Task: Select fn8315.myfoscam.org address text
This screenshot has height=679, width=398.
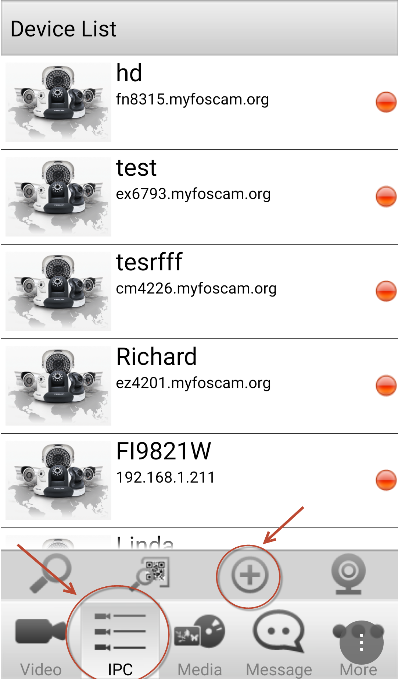Action: tap(192, 99)
